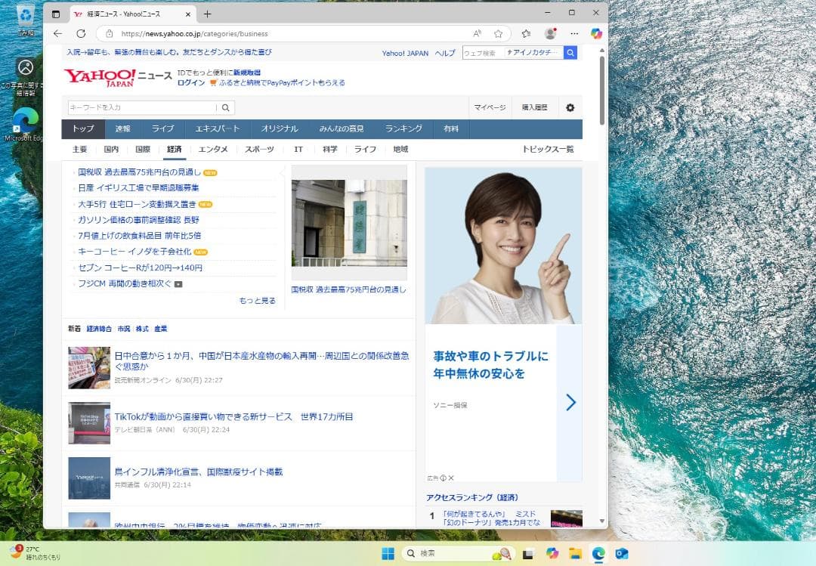Open Copilot from the Edge toolbar
This screenshot has width=816, height=566.
[596, 34]
